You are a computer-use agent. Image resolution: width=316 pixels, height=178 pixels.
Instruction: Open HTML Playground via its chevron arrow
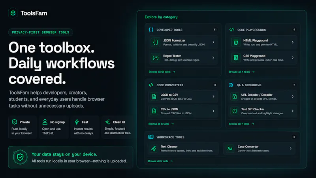pos(293,42)
